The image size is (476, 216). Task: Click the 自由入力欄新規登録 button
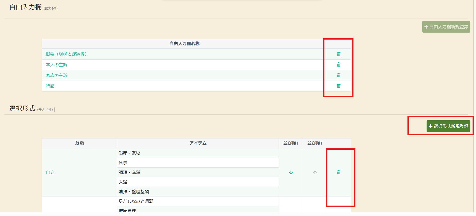446,27
